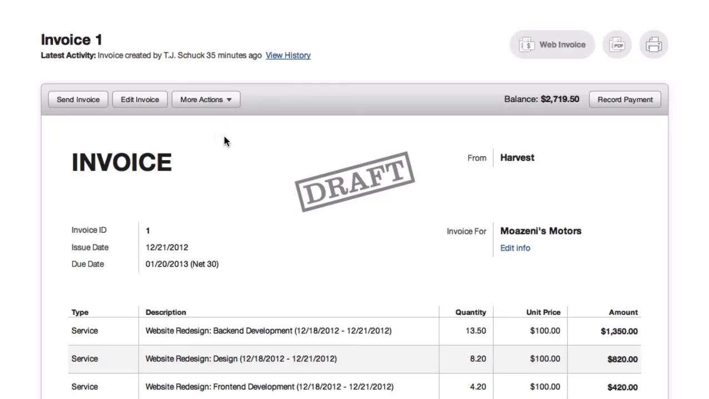
Task: Open the Web Invoice view
Action: [552, 44]
